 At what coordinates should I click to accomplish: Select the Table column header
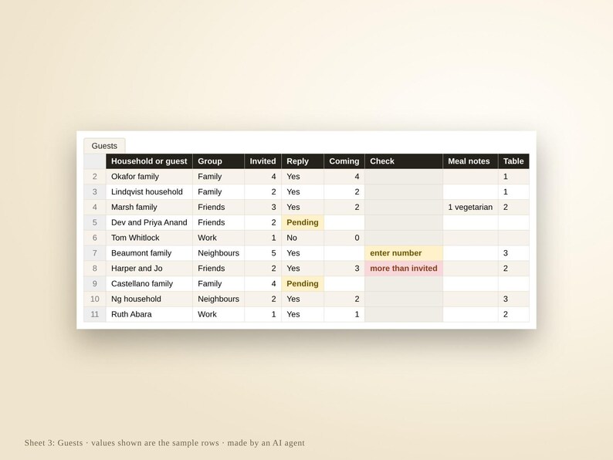[x=513, y=161]
